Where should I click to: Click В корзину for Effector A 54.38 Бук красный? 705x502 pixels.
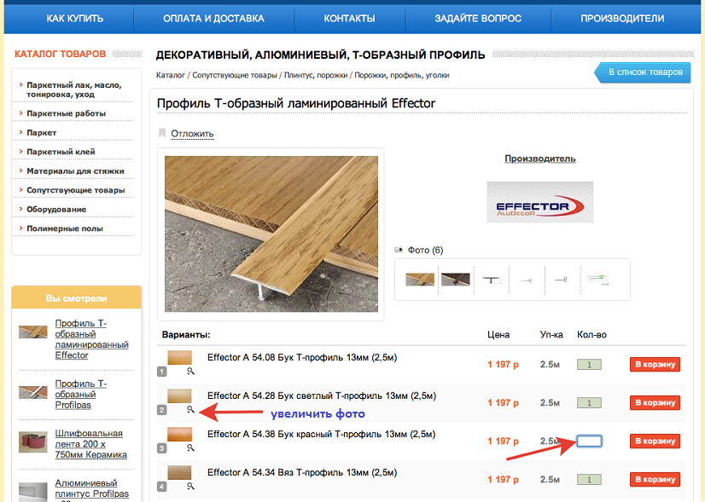click(x=655, y=441)
